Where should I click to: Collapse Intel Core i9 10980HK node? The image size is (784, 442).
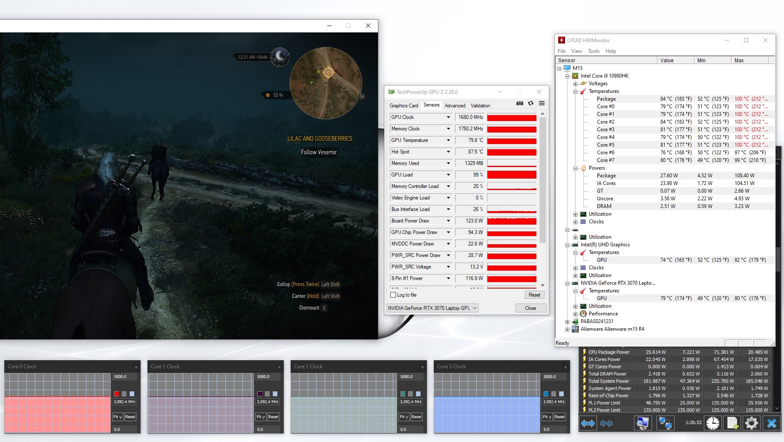[568, 76]
